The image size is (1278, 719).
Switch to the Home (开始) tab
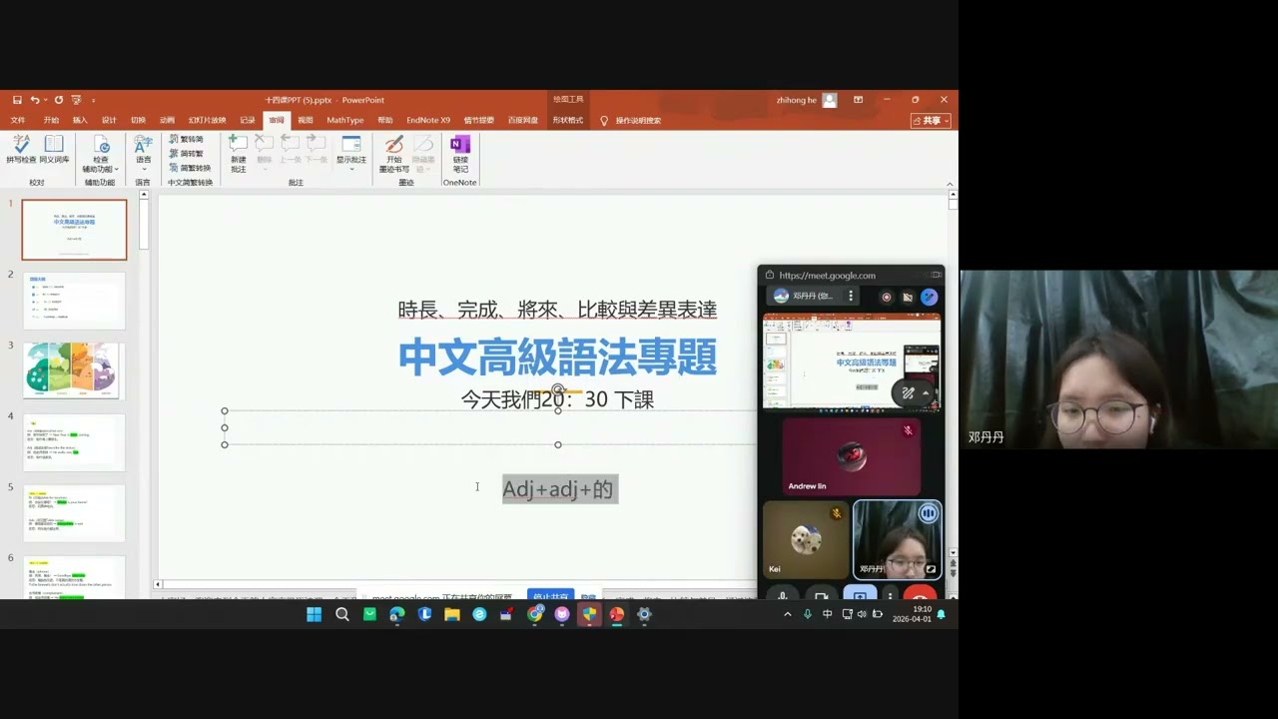[51, 121]
